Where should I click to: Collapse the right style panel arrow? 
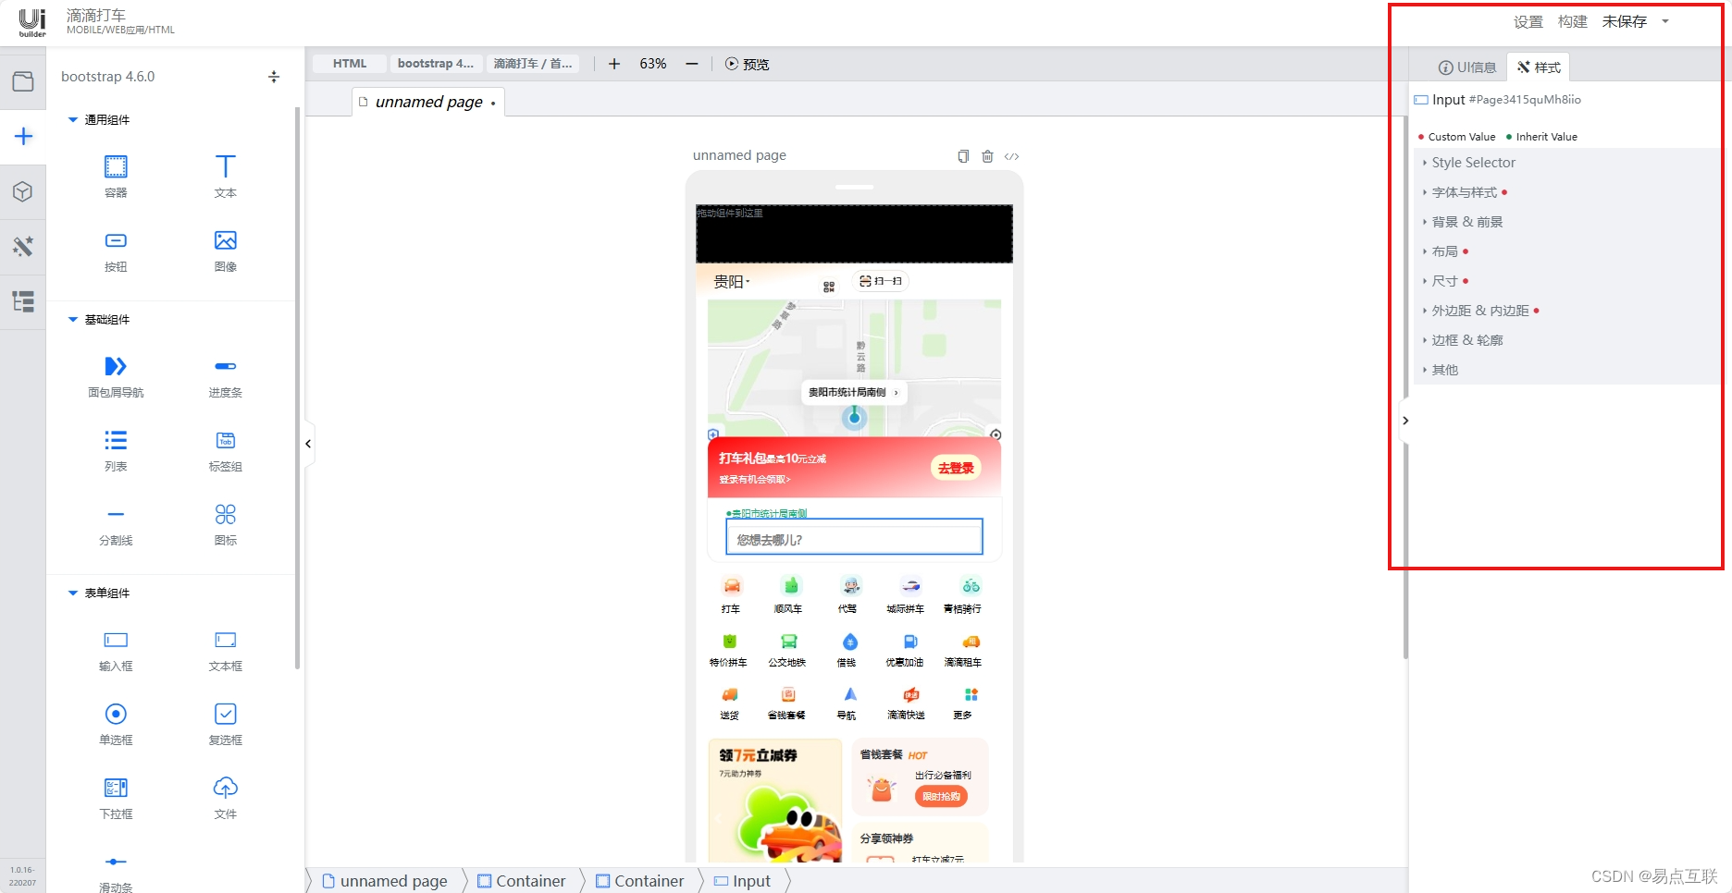pyautogui.click(x=1405, y=421)
